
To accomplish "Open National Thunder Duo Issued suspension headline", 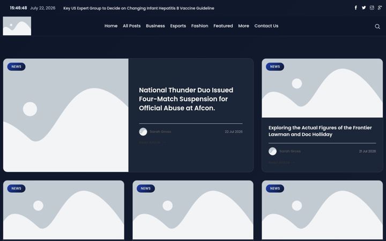I will pyautogui.click(x=186, y=99).
